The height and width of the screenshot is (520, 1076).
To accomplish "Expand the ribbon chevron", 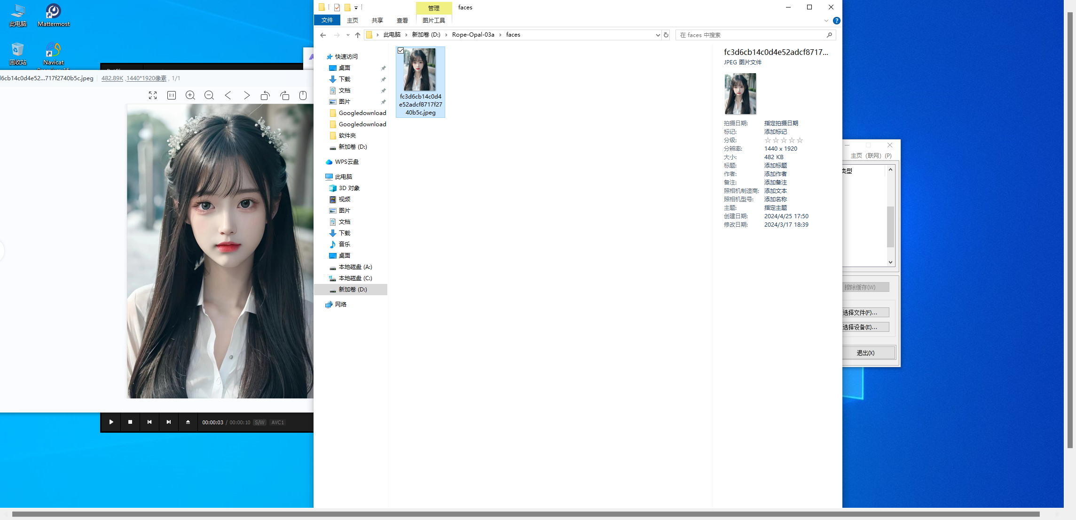I will 826,21.
